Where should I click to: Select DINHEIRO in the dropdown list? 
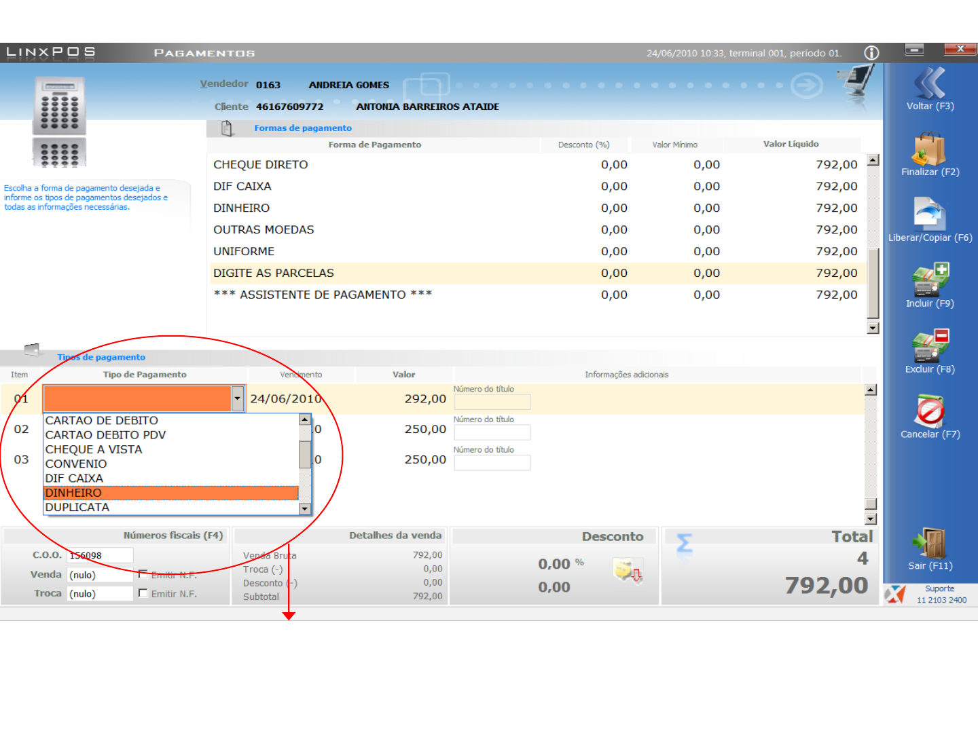point(170,493)
